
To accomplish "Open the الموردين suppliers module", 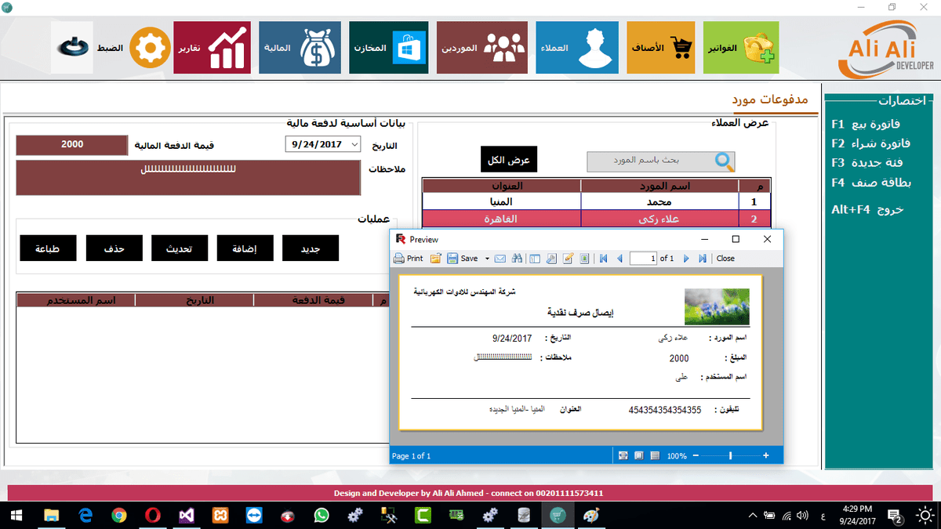I will (x=482, y=48).
